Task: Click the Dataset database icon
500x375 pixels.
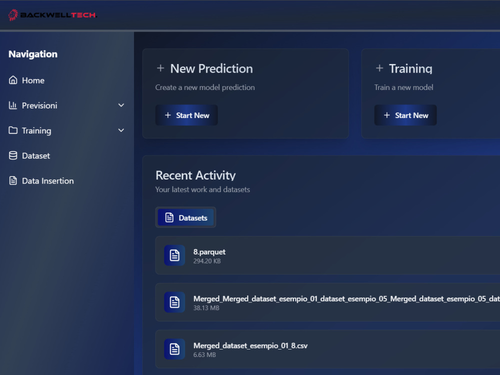Action: tap(13, 155)
